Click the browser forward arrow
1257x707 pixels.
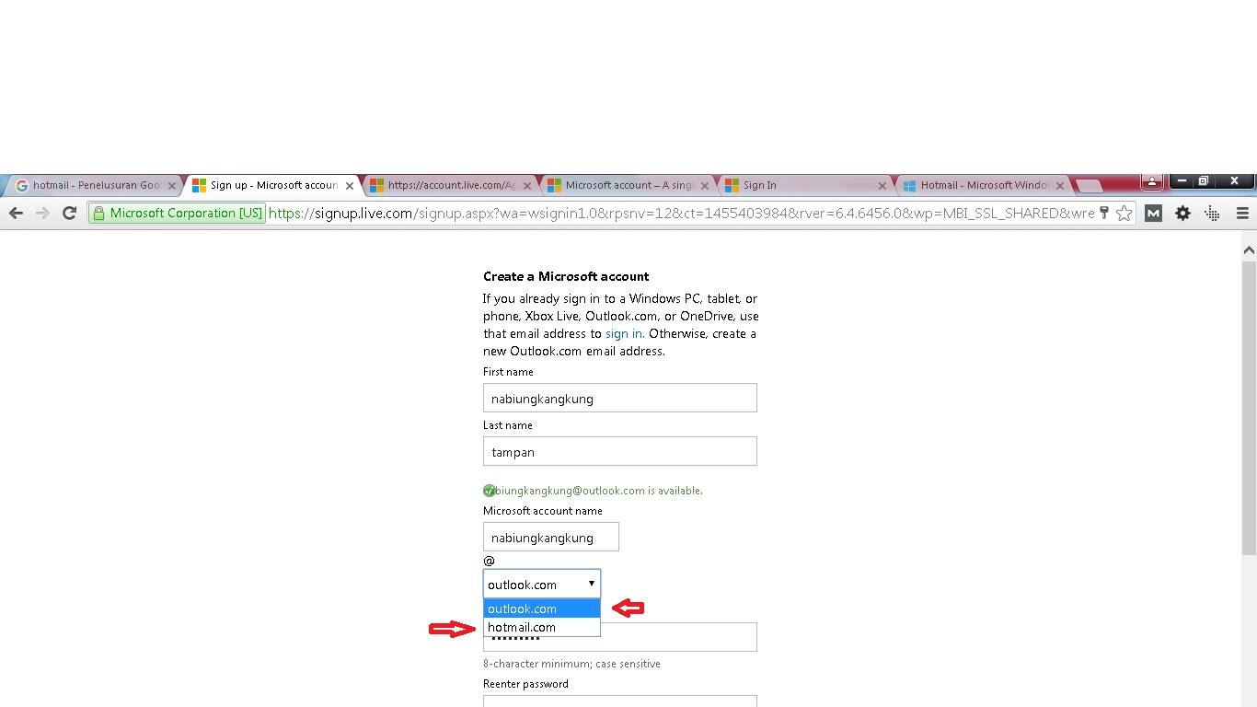coord(42,213)
